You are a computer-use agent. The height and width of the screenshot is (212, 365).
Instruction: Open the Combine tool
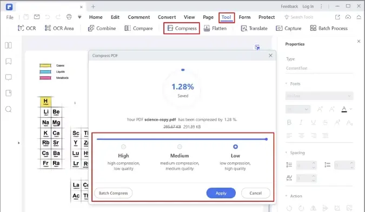click(102, 28)
